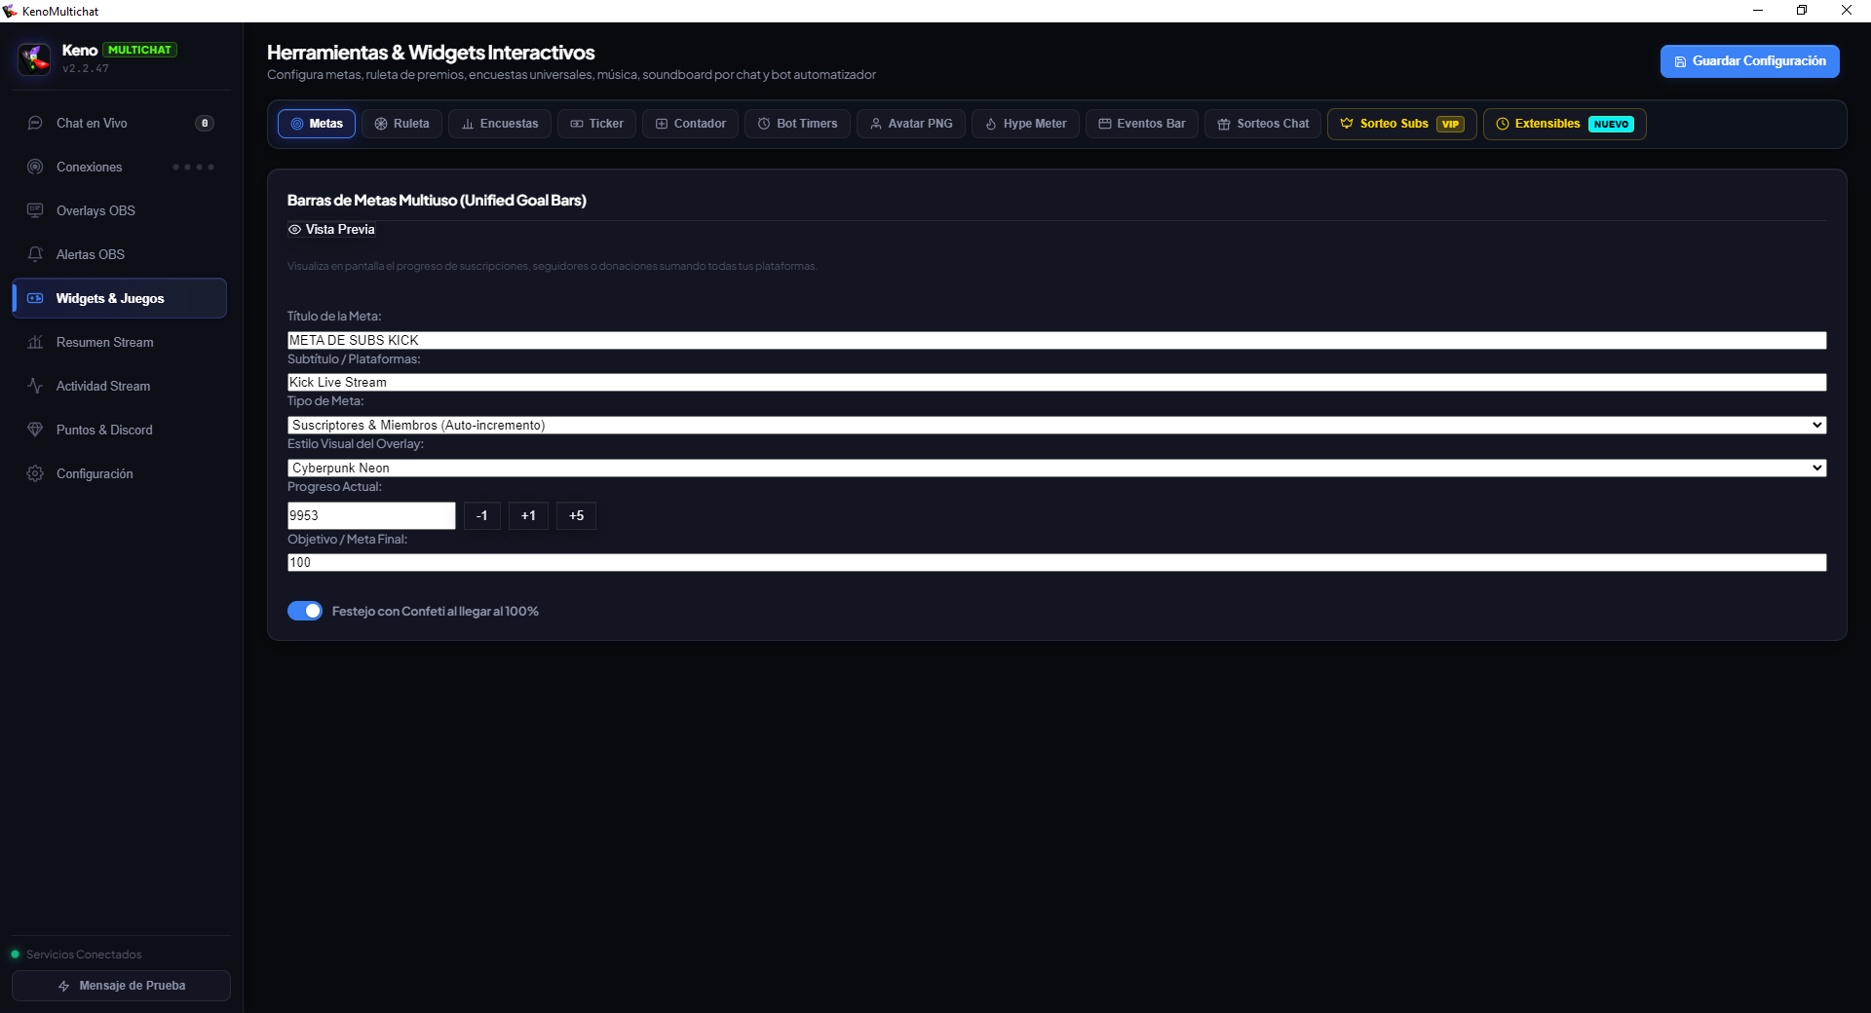Click the Widgets & Juegos gamepad icon
The image size is (1871, 1013).
click(35, 298)
